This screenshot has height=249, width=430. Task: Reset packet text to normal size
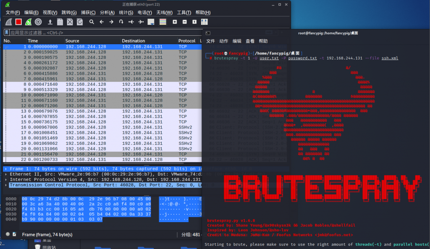[x=194, y=22]
